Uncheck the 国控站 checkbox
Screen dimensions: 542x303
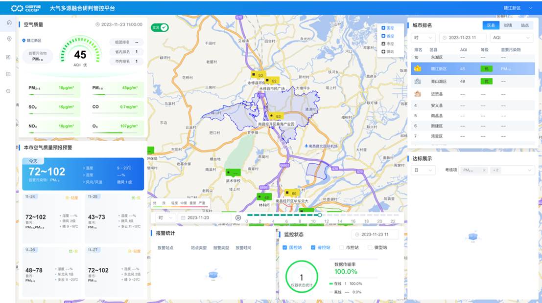[x=285, y=247]
